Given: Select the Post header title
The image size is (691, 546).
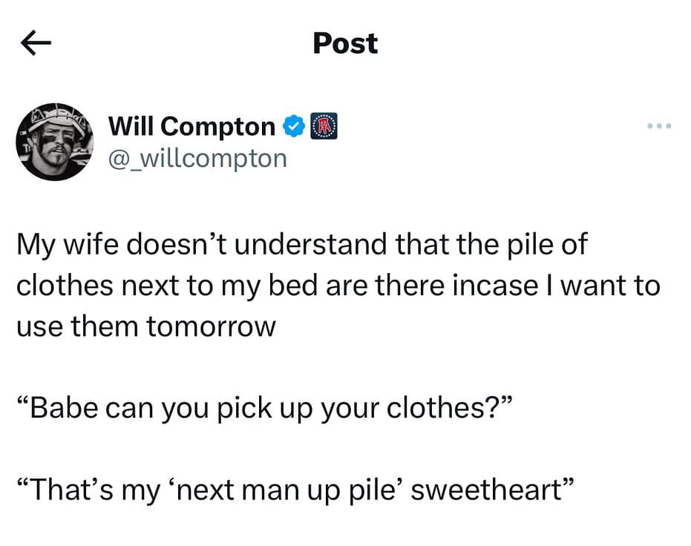Looking at the screenshot, I should [344, 43].
